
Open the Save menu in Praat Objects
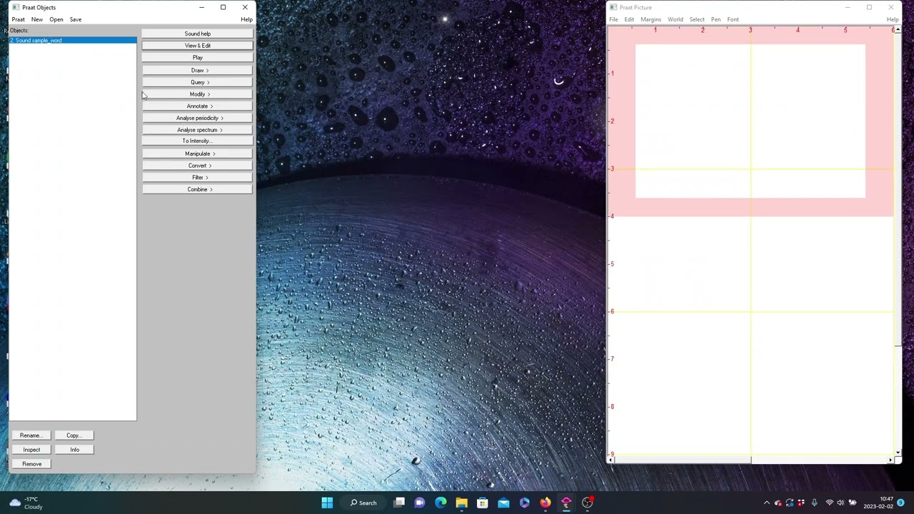[75, 19]
